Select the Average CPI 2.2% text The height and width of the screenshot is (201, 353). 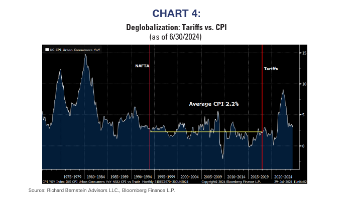pos(213,104)
